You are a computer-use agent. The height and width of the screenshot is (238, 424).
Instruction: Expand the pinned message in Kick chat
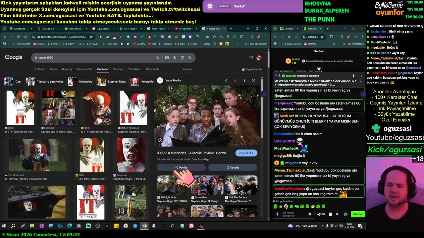tap(361, 82)
